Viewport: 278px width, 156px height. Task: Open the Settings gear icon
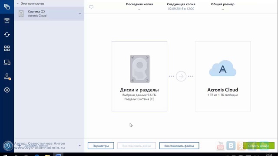[x=7, y=90]
